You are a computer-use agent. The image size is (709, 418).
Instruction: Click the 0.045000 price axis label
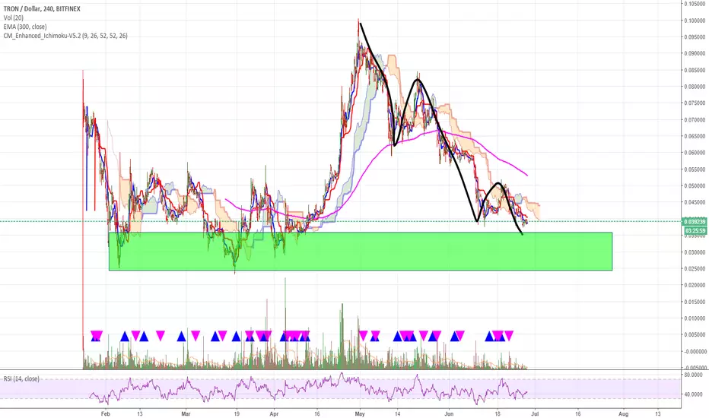[x=695, y=203]
